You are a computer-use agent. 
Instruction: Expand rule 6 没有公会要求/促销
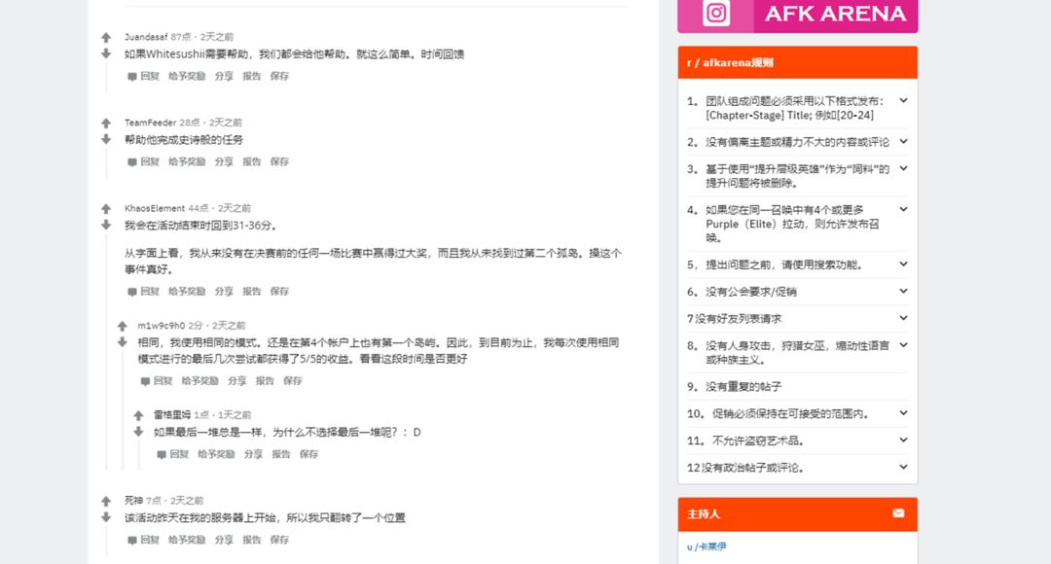903,291
